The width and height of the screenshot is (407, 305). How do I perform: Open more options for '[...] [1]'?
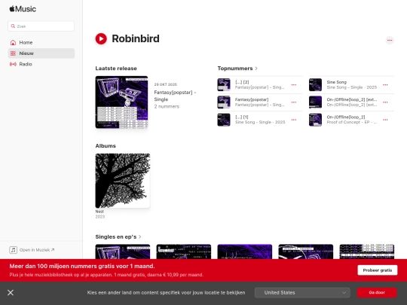(x=294, y=120)
